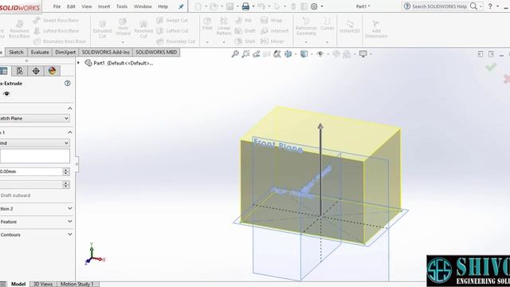Click the Add Dimension tool
510x287 pixels.
(376, 29)
